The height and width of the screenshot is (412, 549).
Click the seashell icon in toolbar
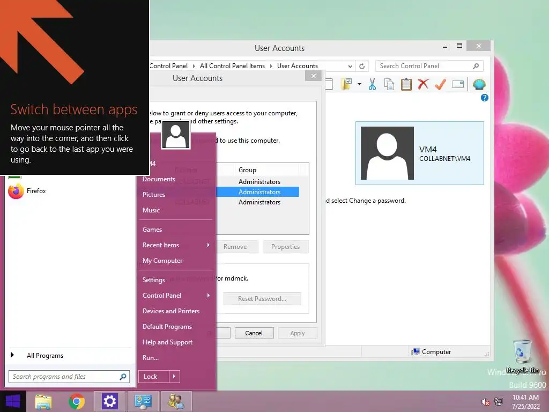pos(479,84)
